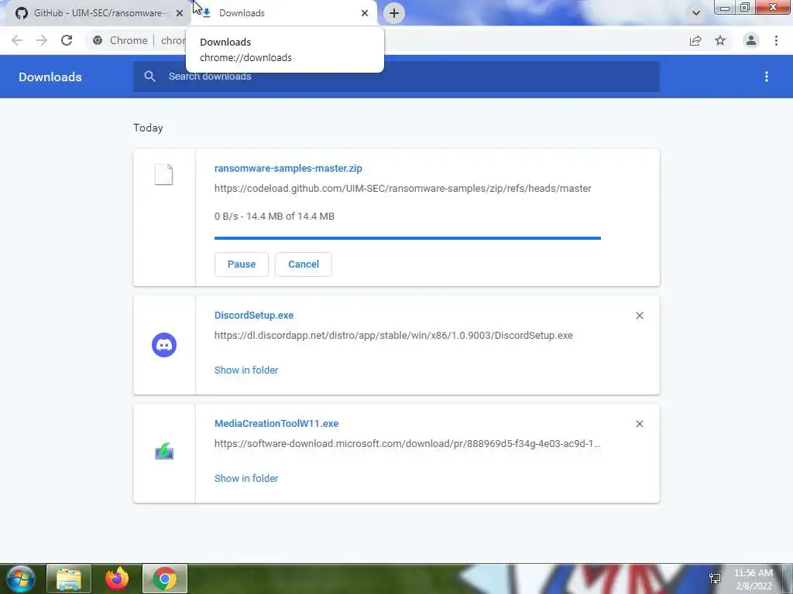Launch Firefox from the taskbar
Screen dimensions: 793x594
tap(117, 579)
